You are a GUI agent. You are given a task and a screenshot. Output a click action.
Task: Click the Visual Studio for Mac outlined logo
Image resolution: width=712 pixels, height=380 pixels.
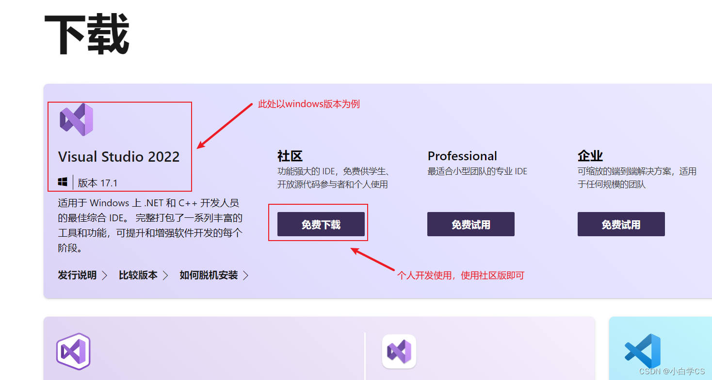(73, 351)
